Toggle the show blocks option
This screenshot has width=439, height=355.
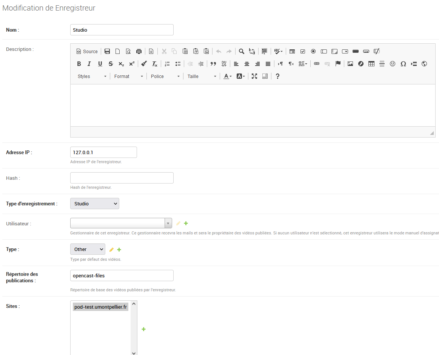tap(265, 76)
